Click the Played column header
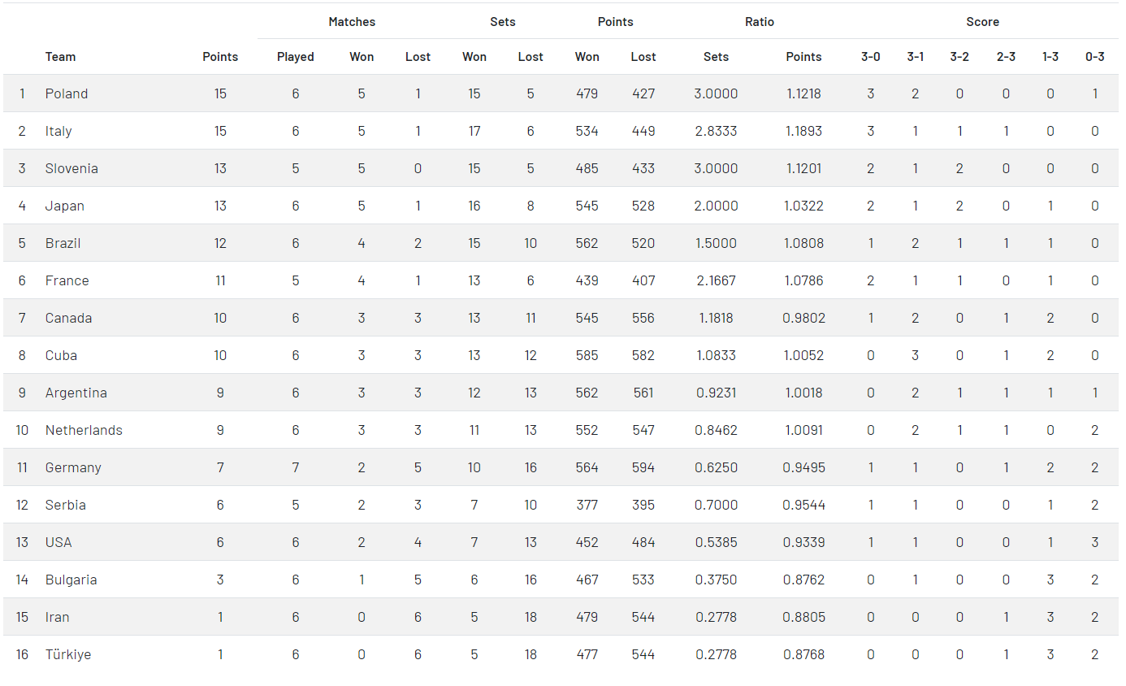Screen dimensions: 1126x686 (x=296, y=57)
